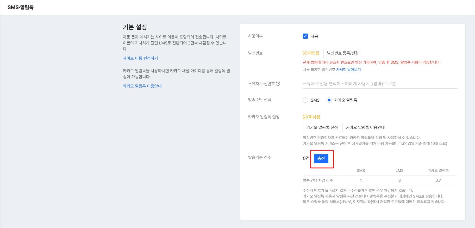This screenshot has height=228, width=475.
Task: Toggle the 사용 checkbox
Action: pyautogui.click(x=305, y=36)
